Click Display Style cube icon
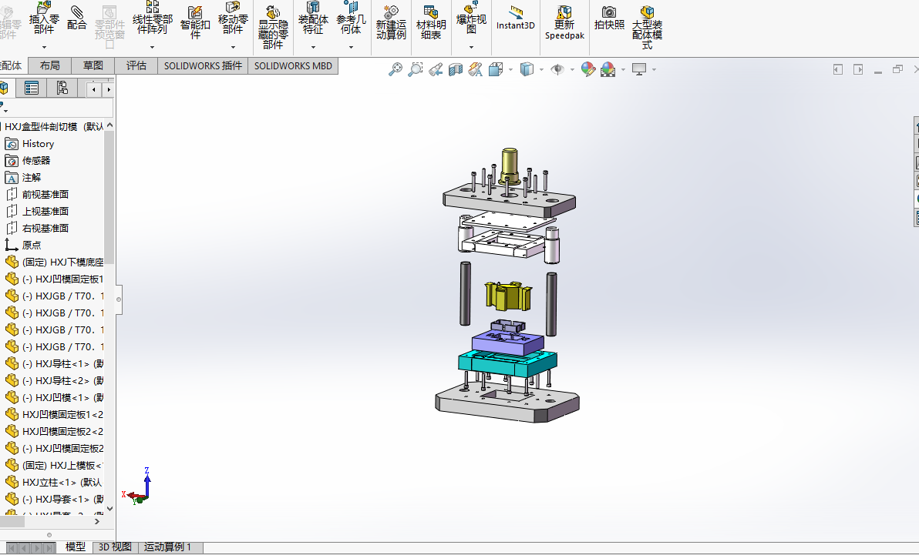Viewport: 919px width, 555px height. [x=527, y=70]
